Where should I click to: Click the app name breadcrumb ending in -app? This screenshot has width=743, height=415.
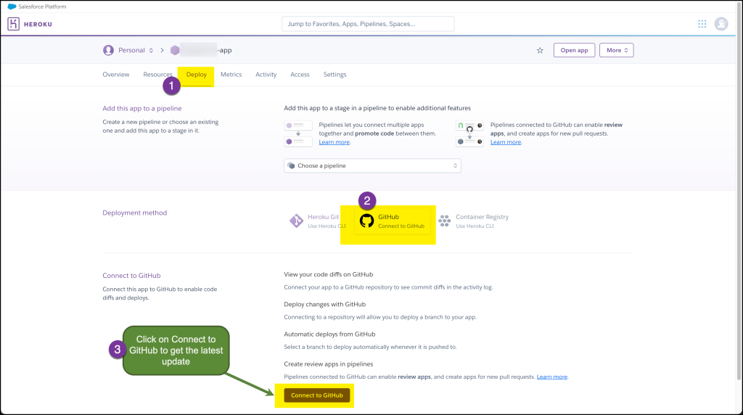[206, 50]
